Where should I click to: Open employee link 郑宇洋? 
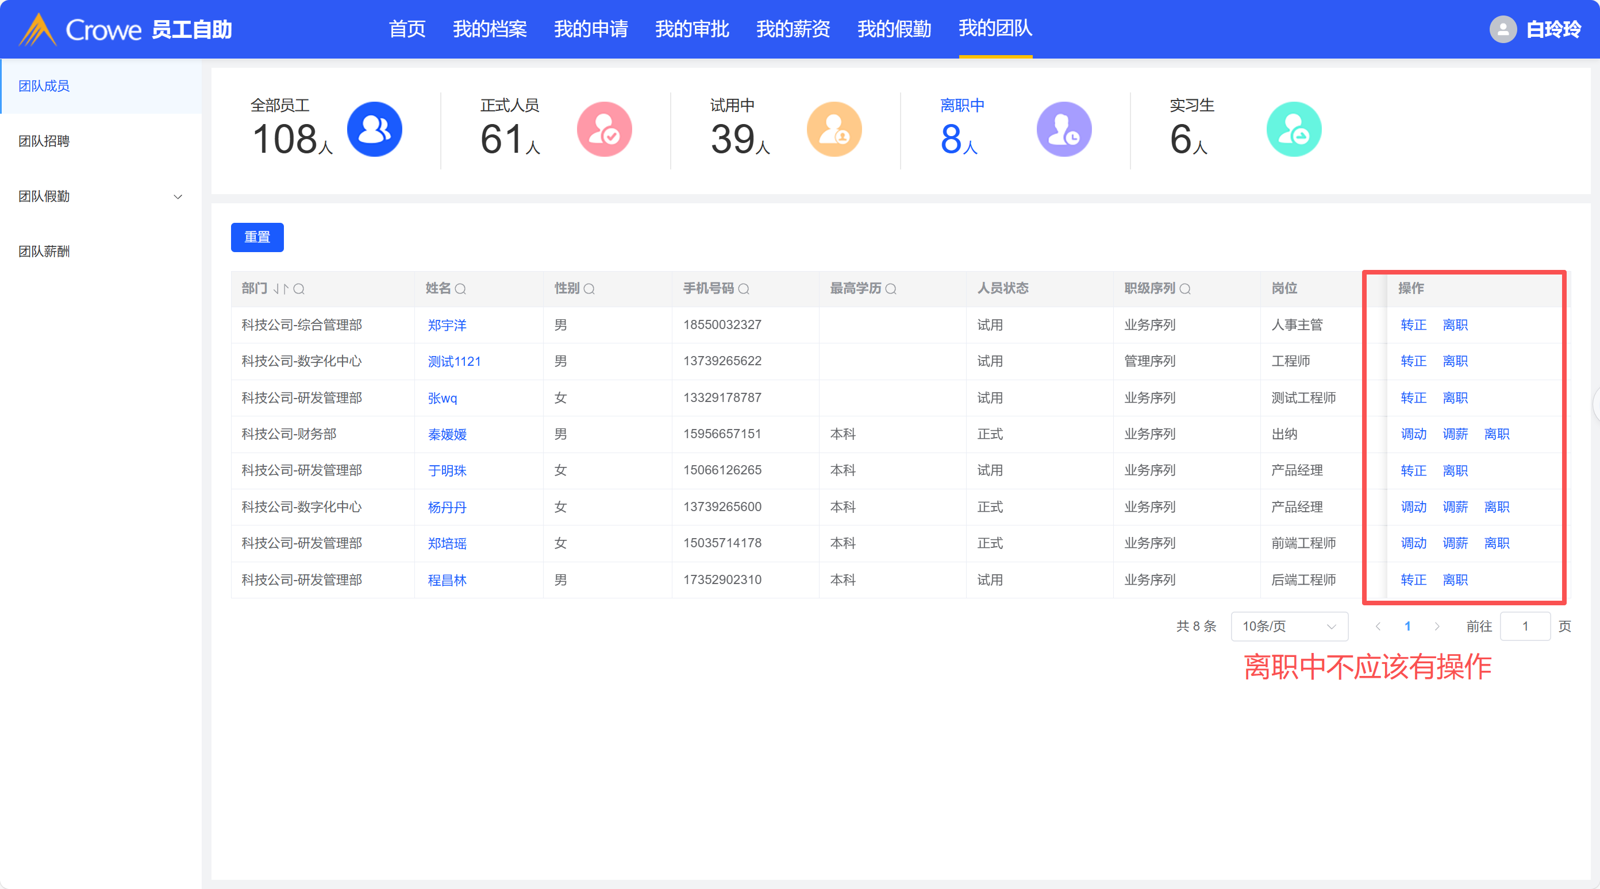coord(447,325)
